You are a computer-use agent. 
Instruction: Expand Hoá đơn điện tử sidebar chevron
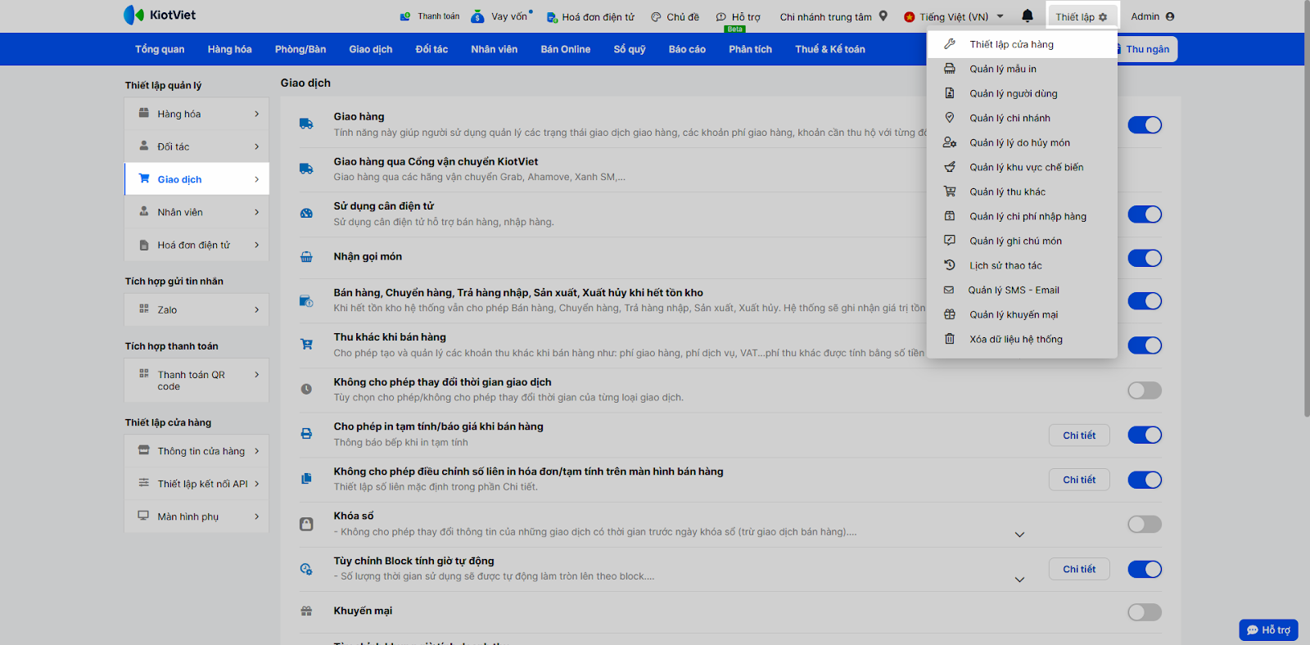256,245
